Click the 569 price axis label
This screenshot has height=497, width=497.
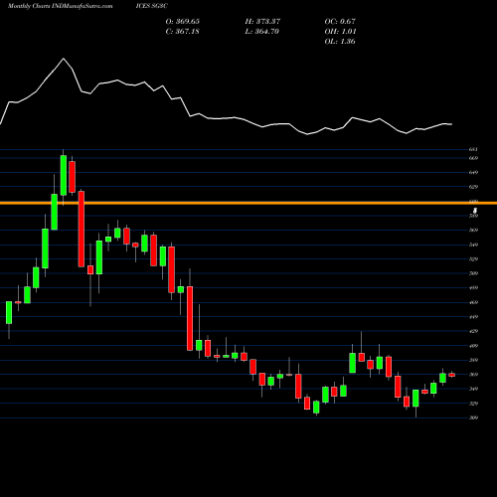pos(473,230)
